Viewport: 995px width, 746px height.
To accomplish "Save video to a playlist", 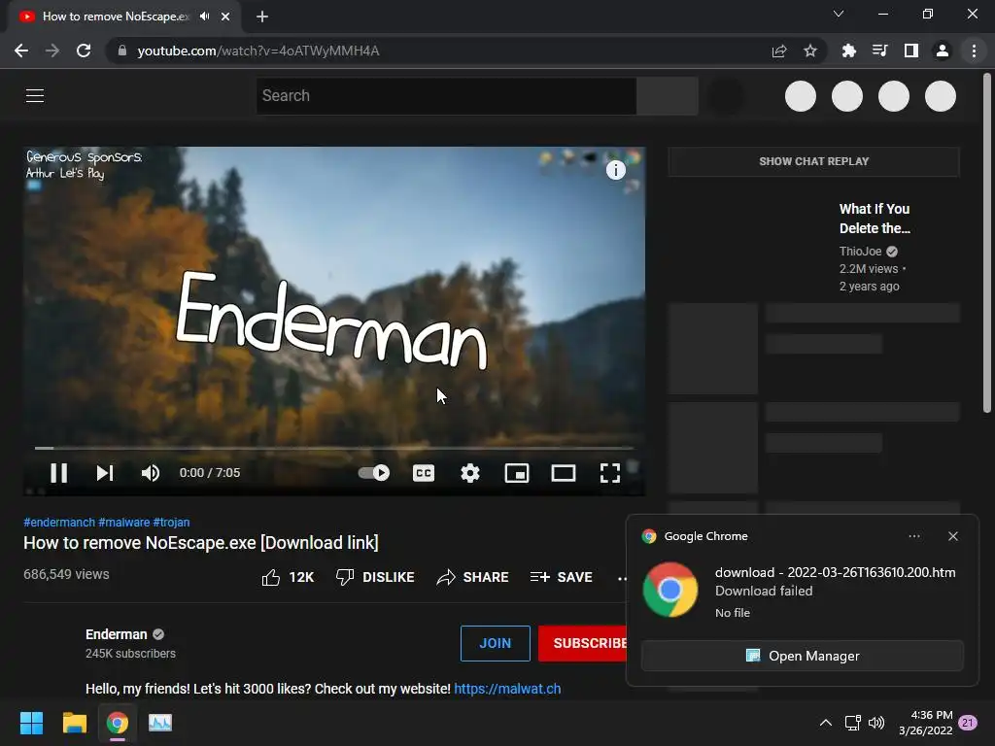I will [561, 577].
